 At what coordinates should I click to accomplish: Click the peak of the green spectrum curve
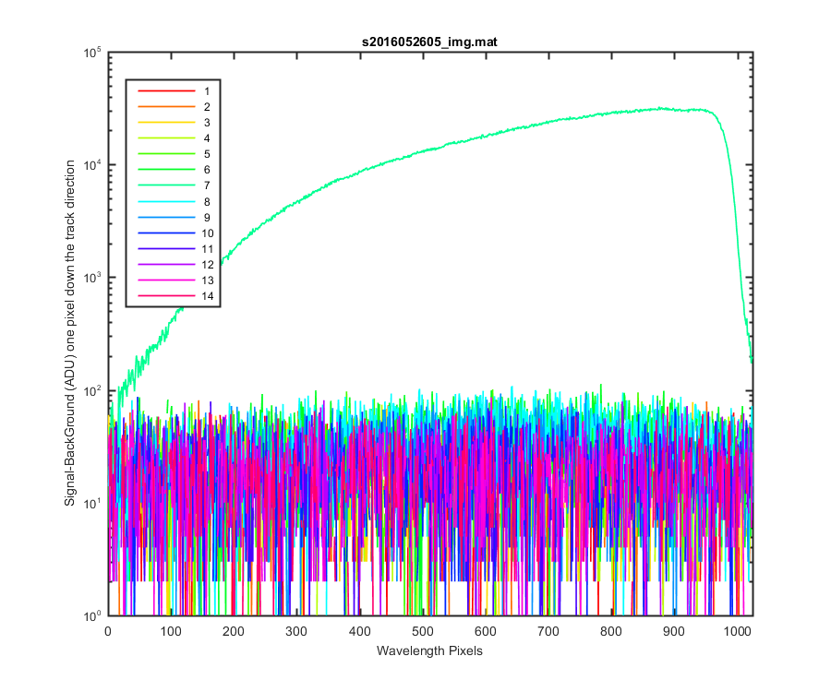(x=660, y=108)
